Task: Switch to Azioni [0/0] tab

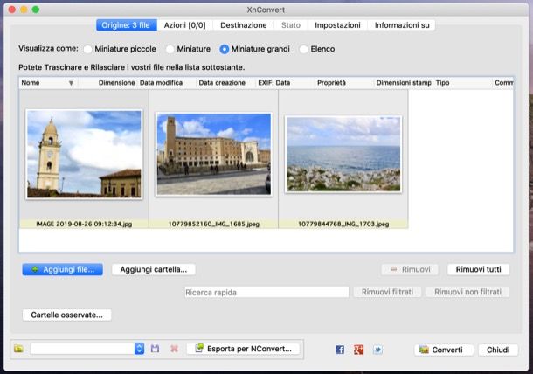Action: [x=185, y=25]
